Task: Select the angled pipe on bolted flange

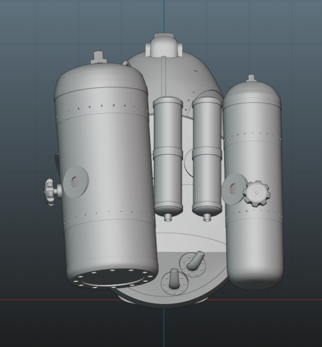Action: pos(196,260)
